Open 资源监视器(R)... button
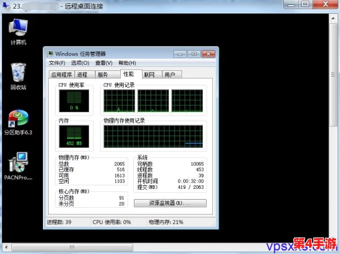Image resolution: width=340 pixels, height=254 pixels. [170, 203]
